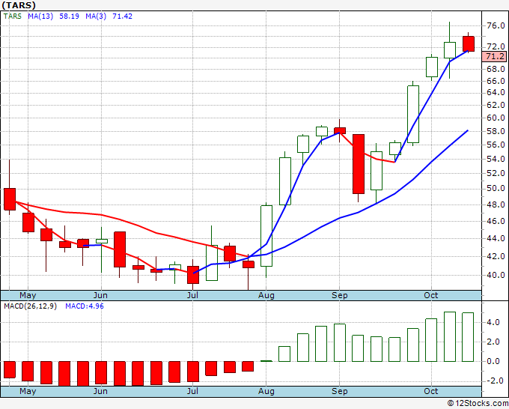Click Jul on the price chart time axis

click(192, 295)
